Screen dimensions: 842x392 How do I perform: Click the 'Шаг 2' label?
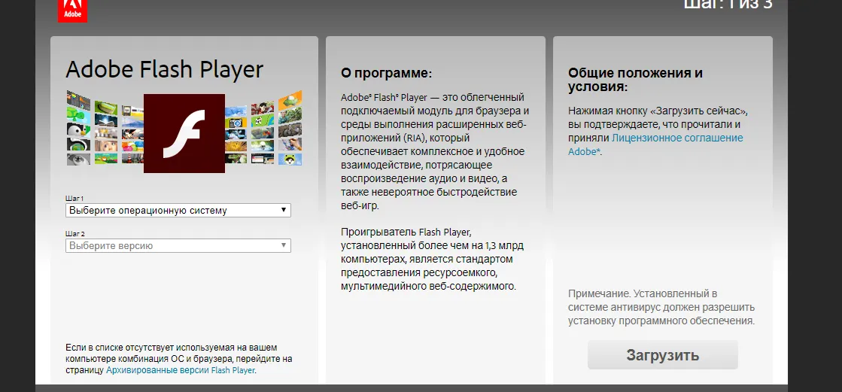pos(75,233)
